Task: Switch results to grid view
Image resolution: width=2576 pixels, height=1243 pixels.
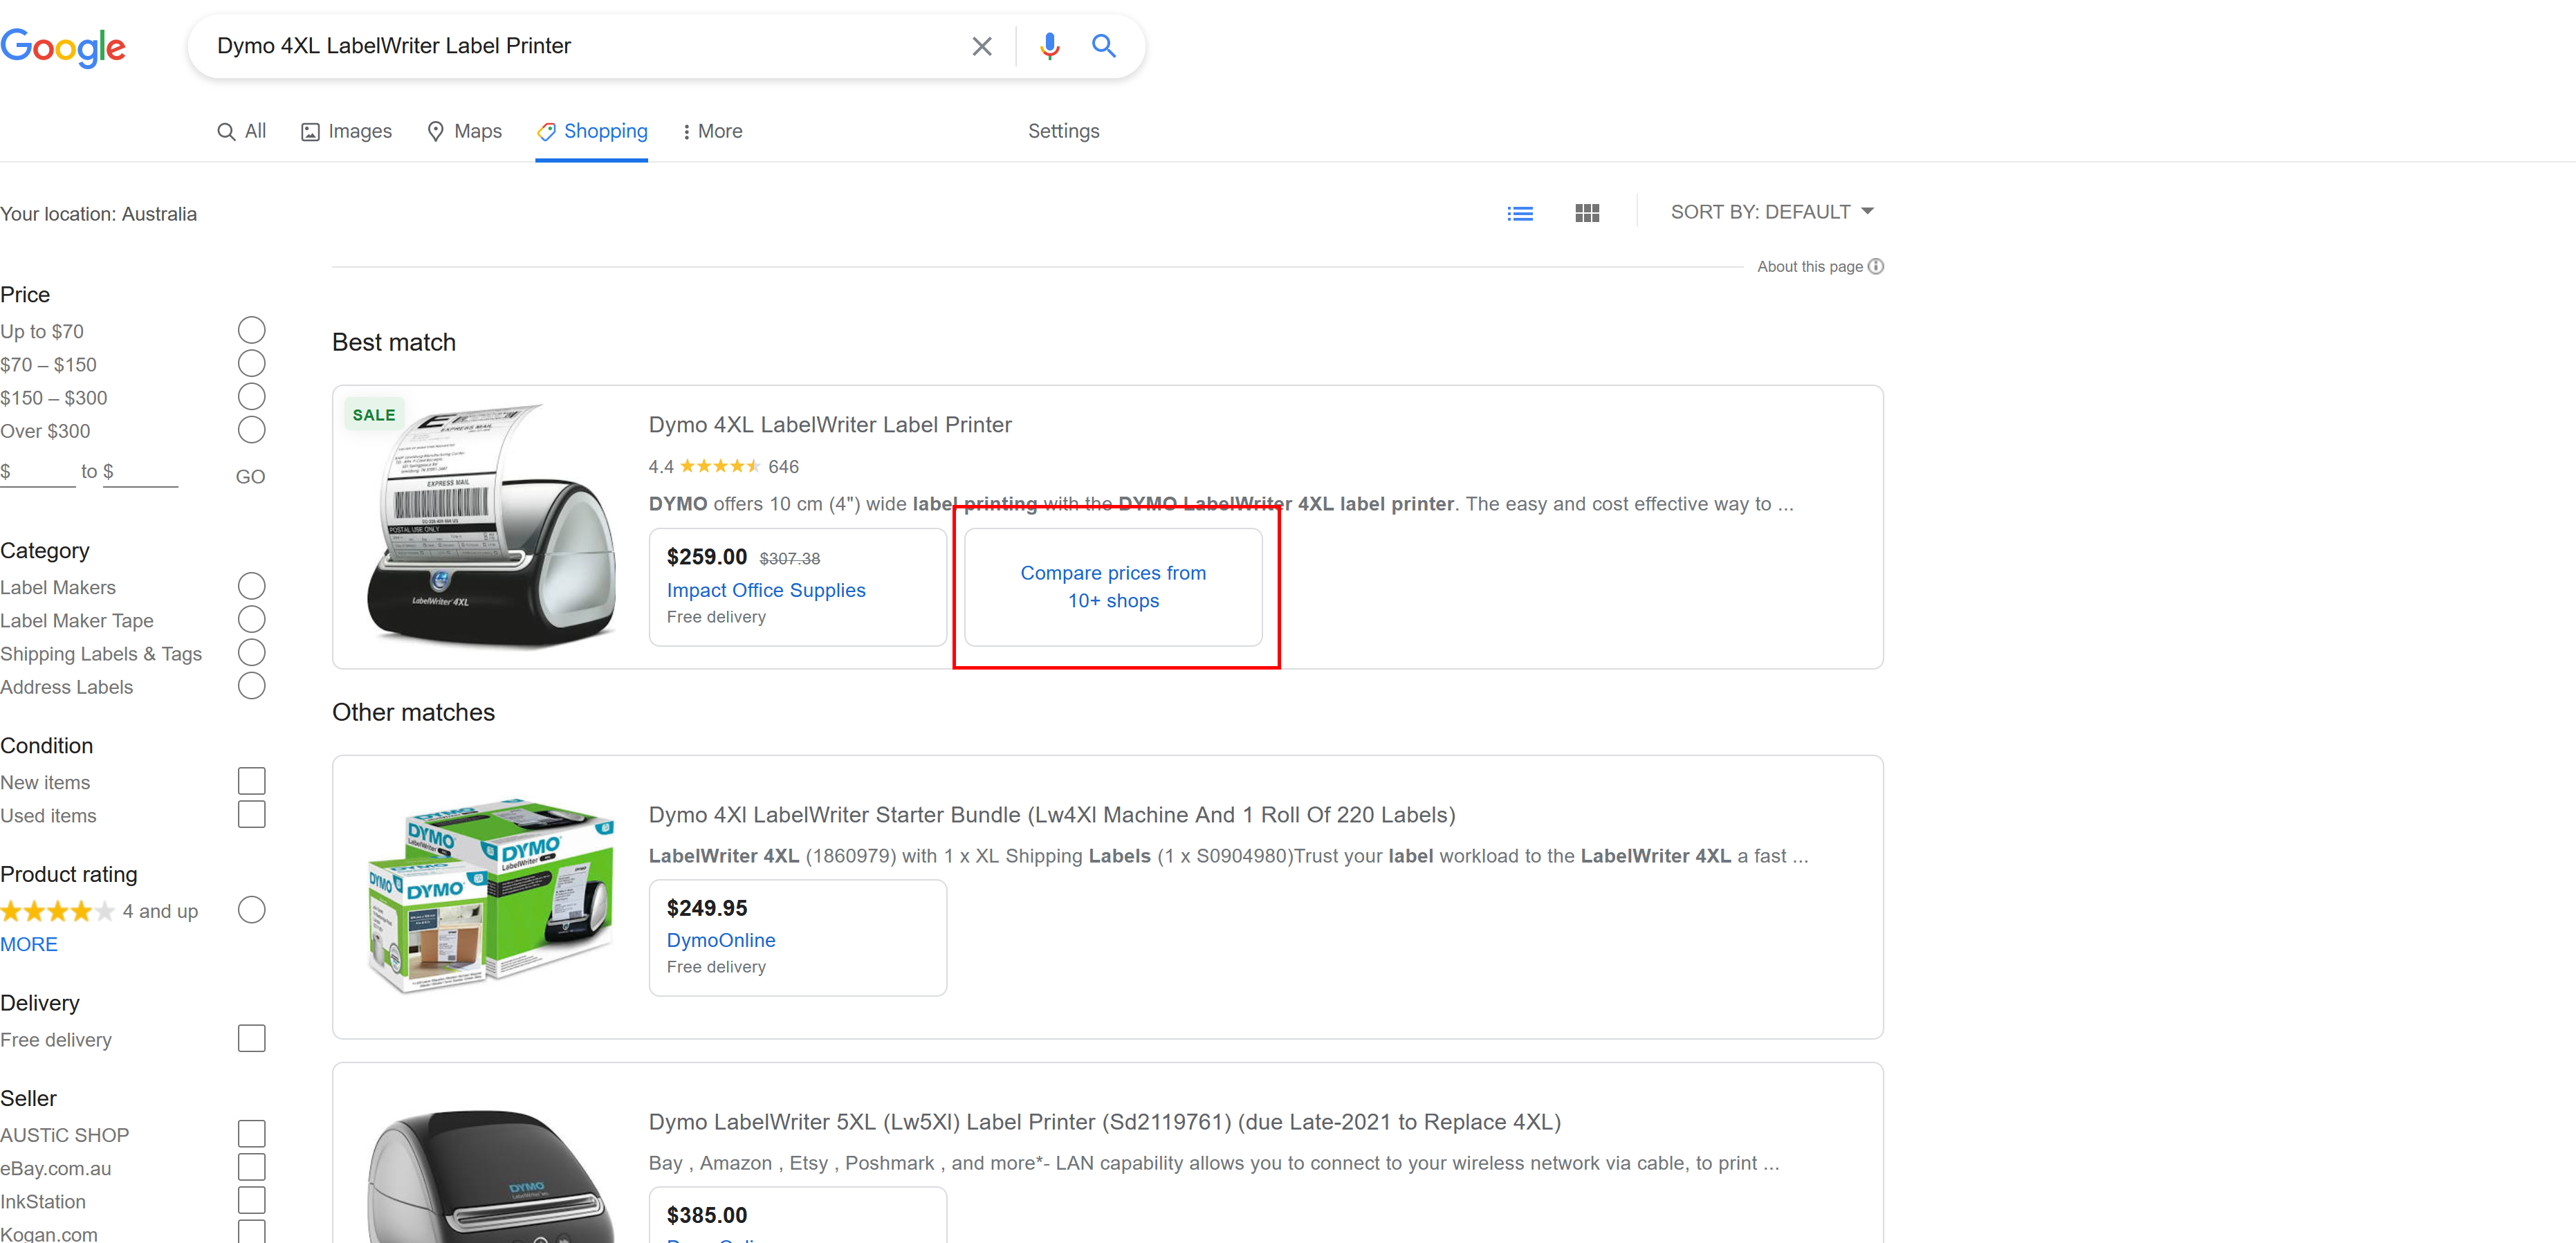Action: [1587, 212]
